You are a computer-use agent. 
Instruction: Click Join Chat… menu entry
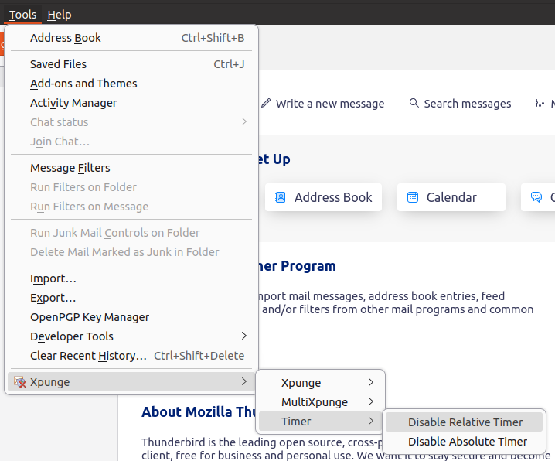coord(131,142)
